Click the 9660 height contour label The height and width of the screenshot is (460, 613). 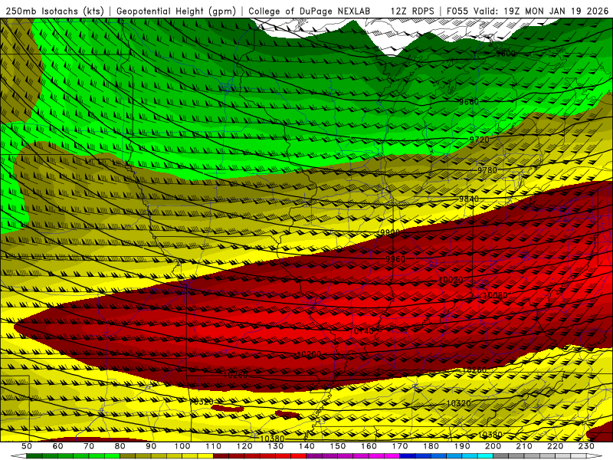[x=469, y=102]
